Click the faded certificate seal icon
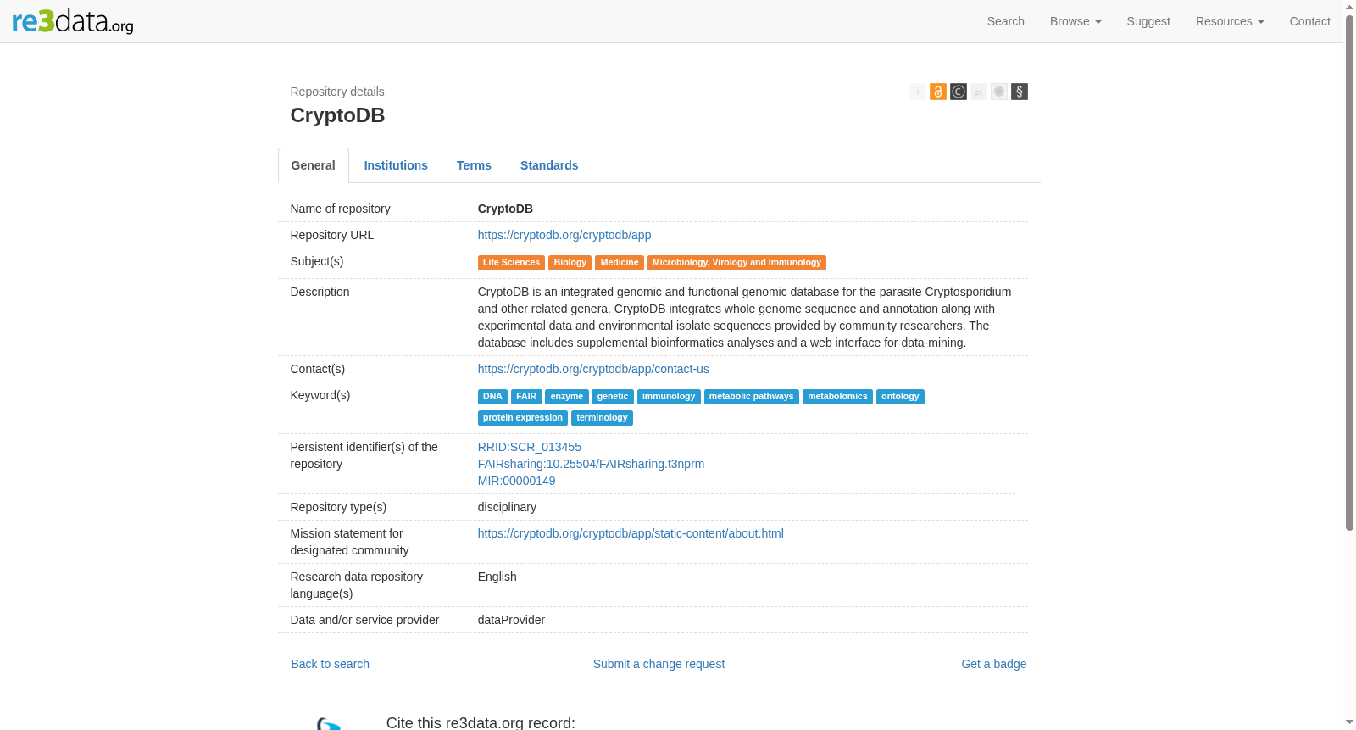Image resolution: width=1356 pixels, height=730 pixels. pos(999,92)
